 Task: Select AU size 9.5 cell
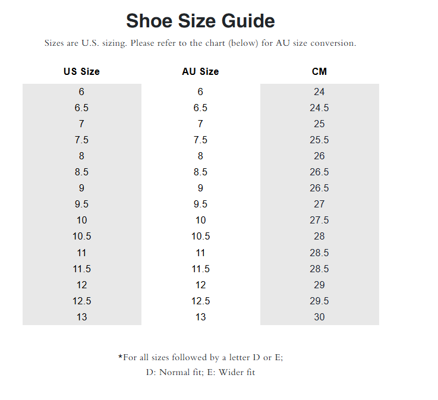tap(200, 204)
